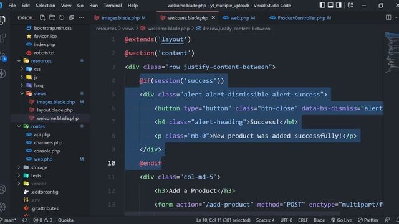Viewport: 399px width, 224px height.
Task: Switch to images.blade.php tab
Action: pyautogui.click(x=120, y=18)
